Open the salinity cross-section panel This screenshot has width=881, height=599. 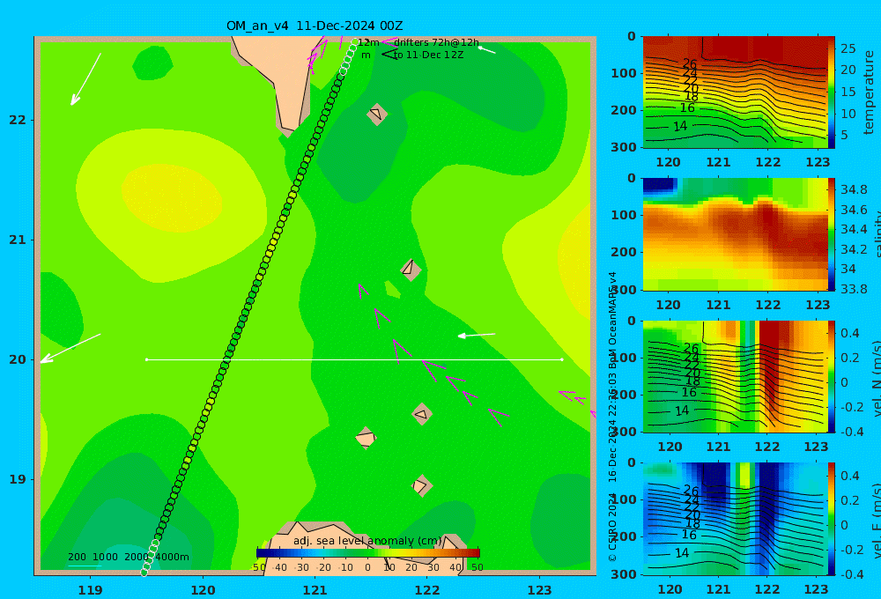point(735,234)
